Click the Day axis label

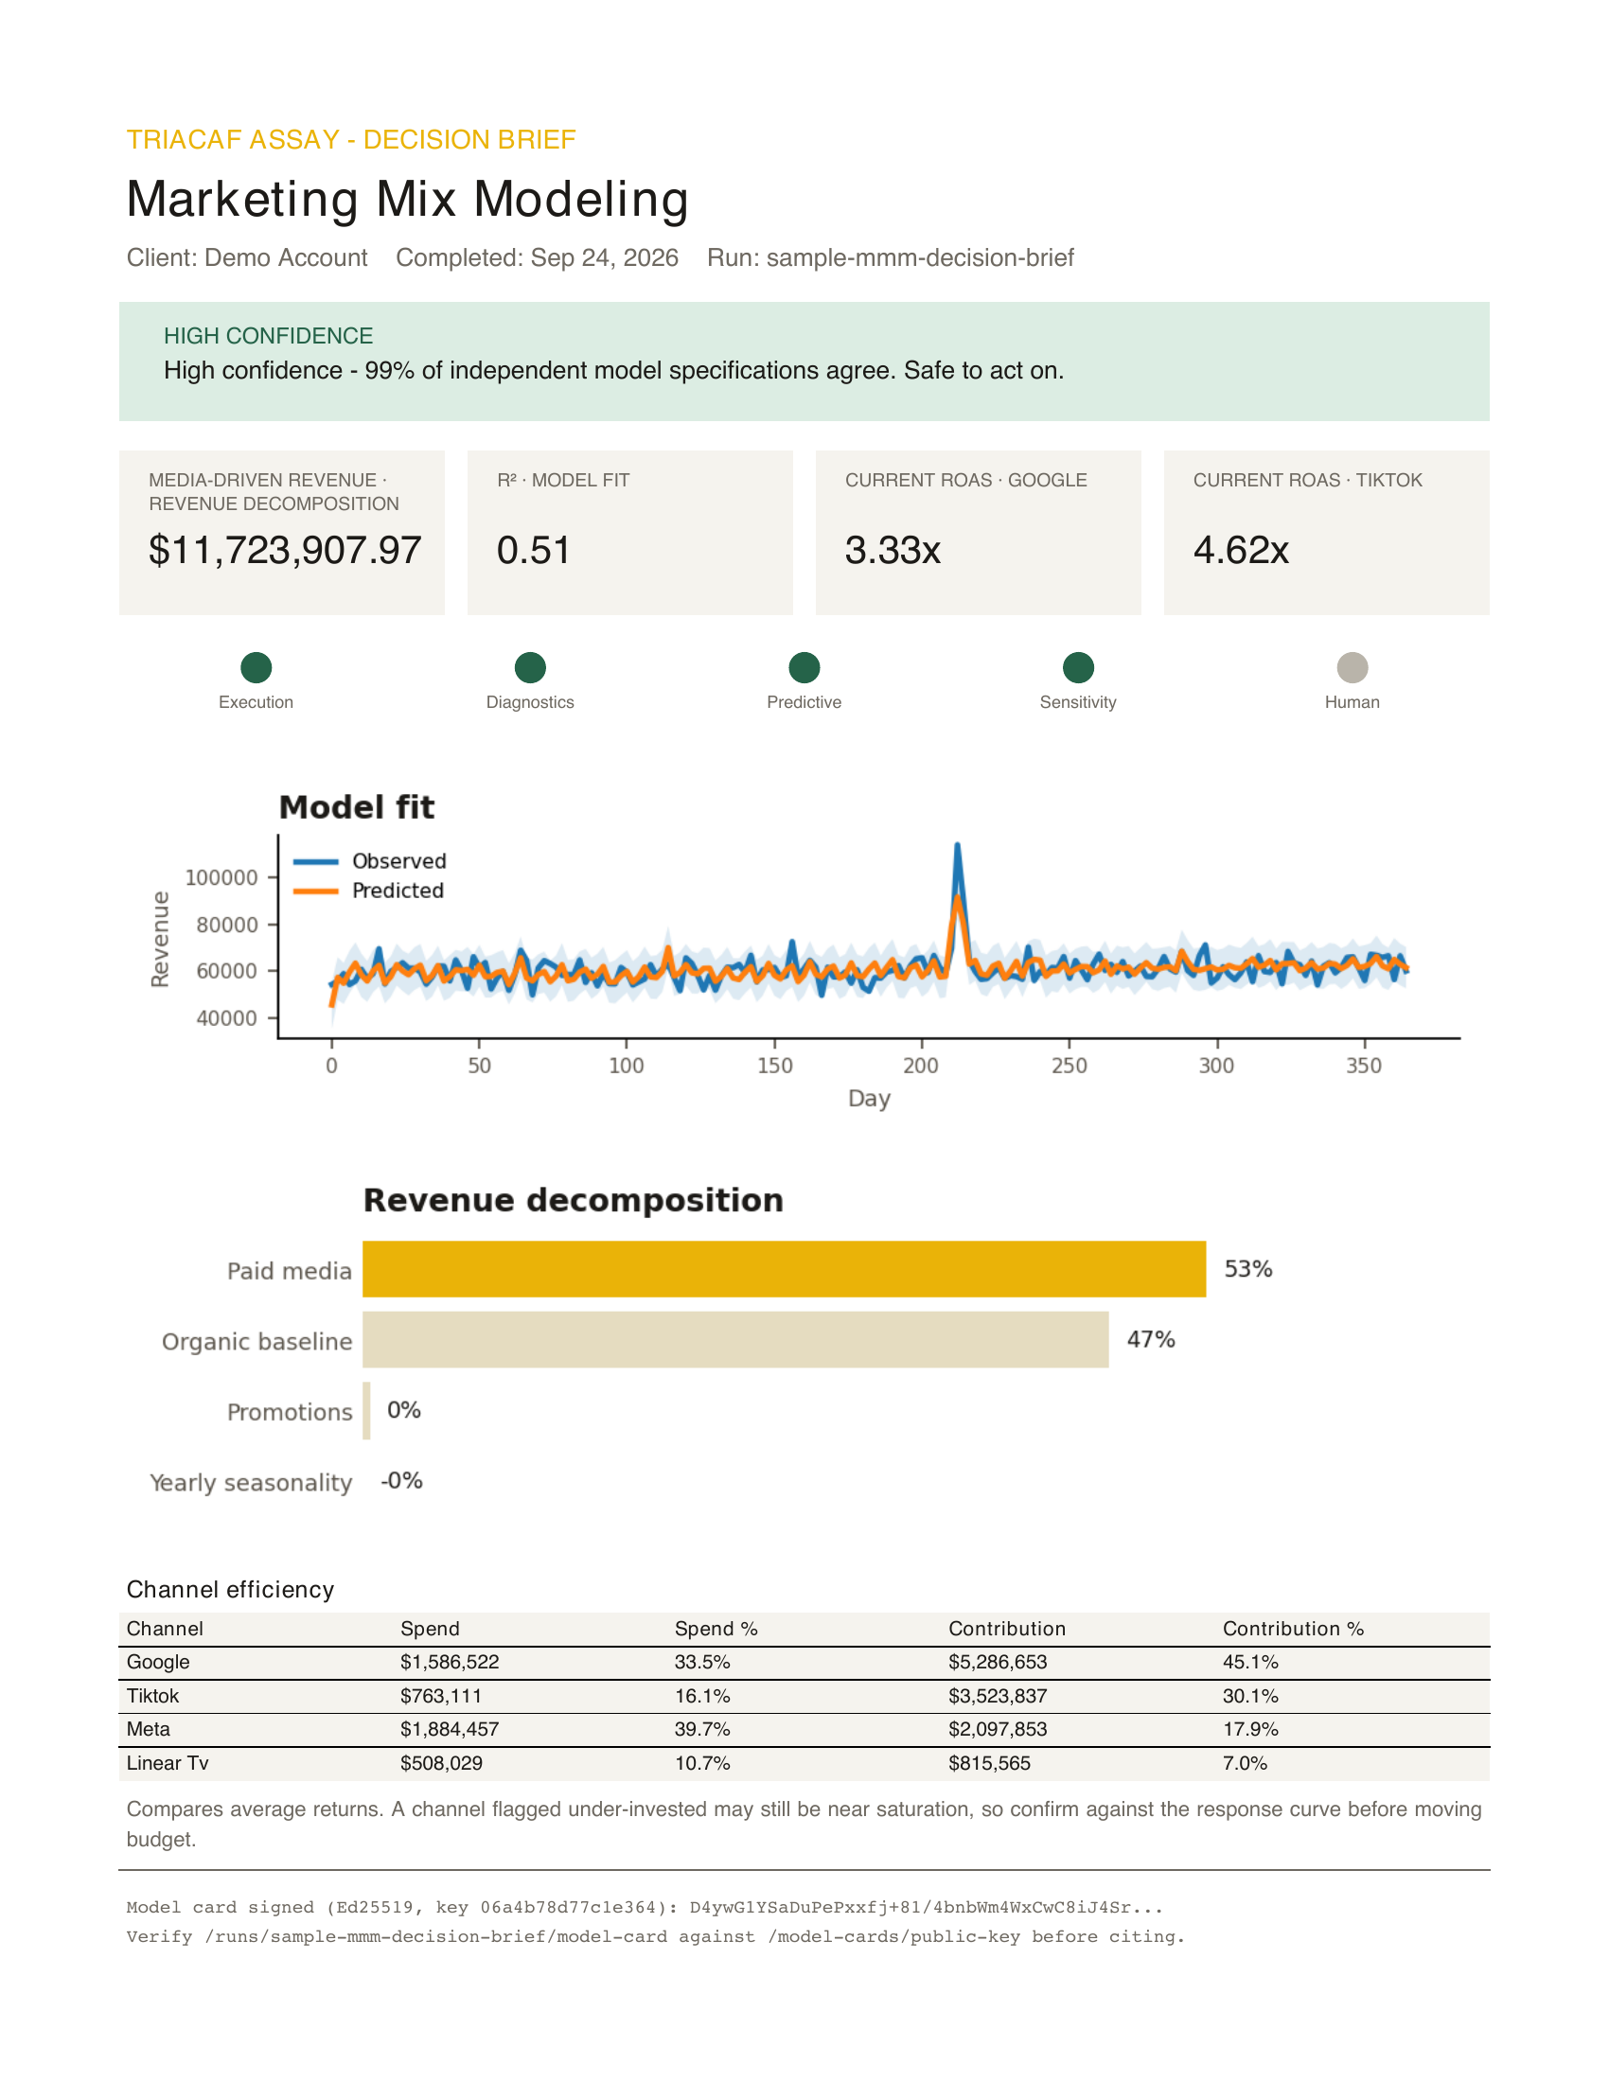(x=869, y=1099)
